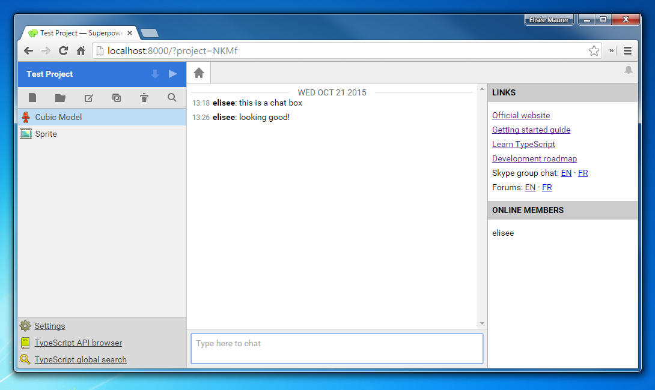Image resolution: width=655 pixels, height=390 pixels.
Task: Click the Search assets magnifier icon
Action: 172,98
